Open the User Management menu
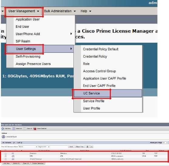The height and width of the screenshot is (166, 169). [x=24, y=11]
